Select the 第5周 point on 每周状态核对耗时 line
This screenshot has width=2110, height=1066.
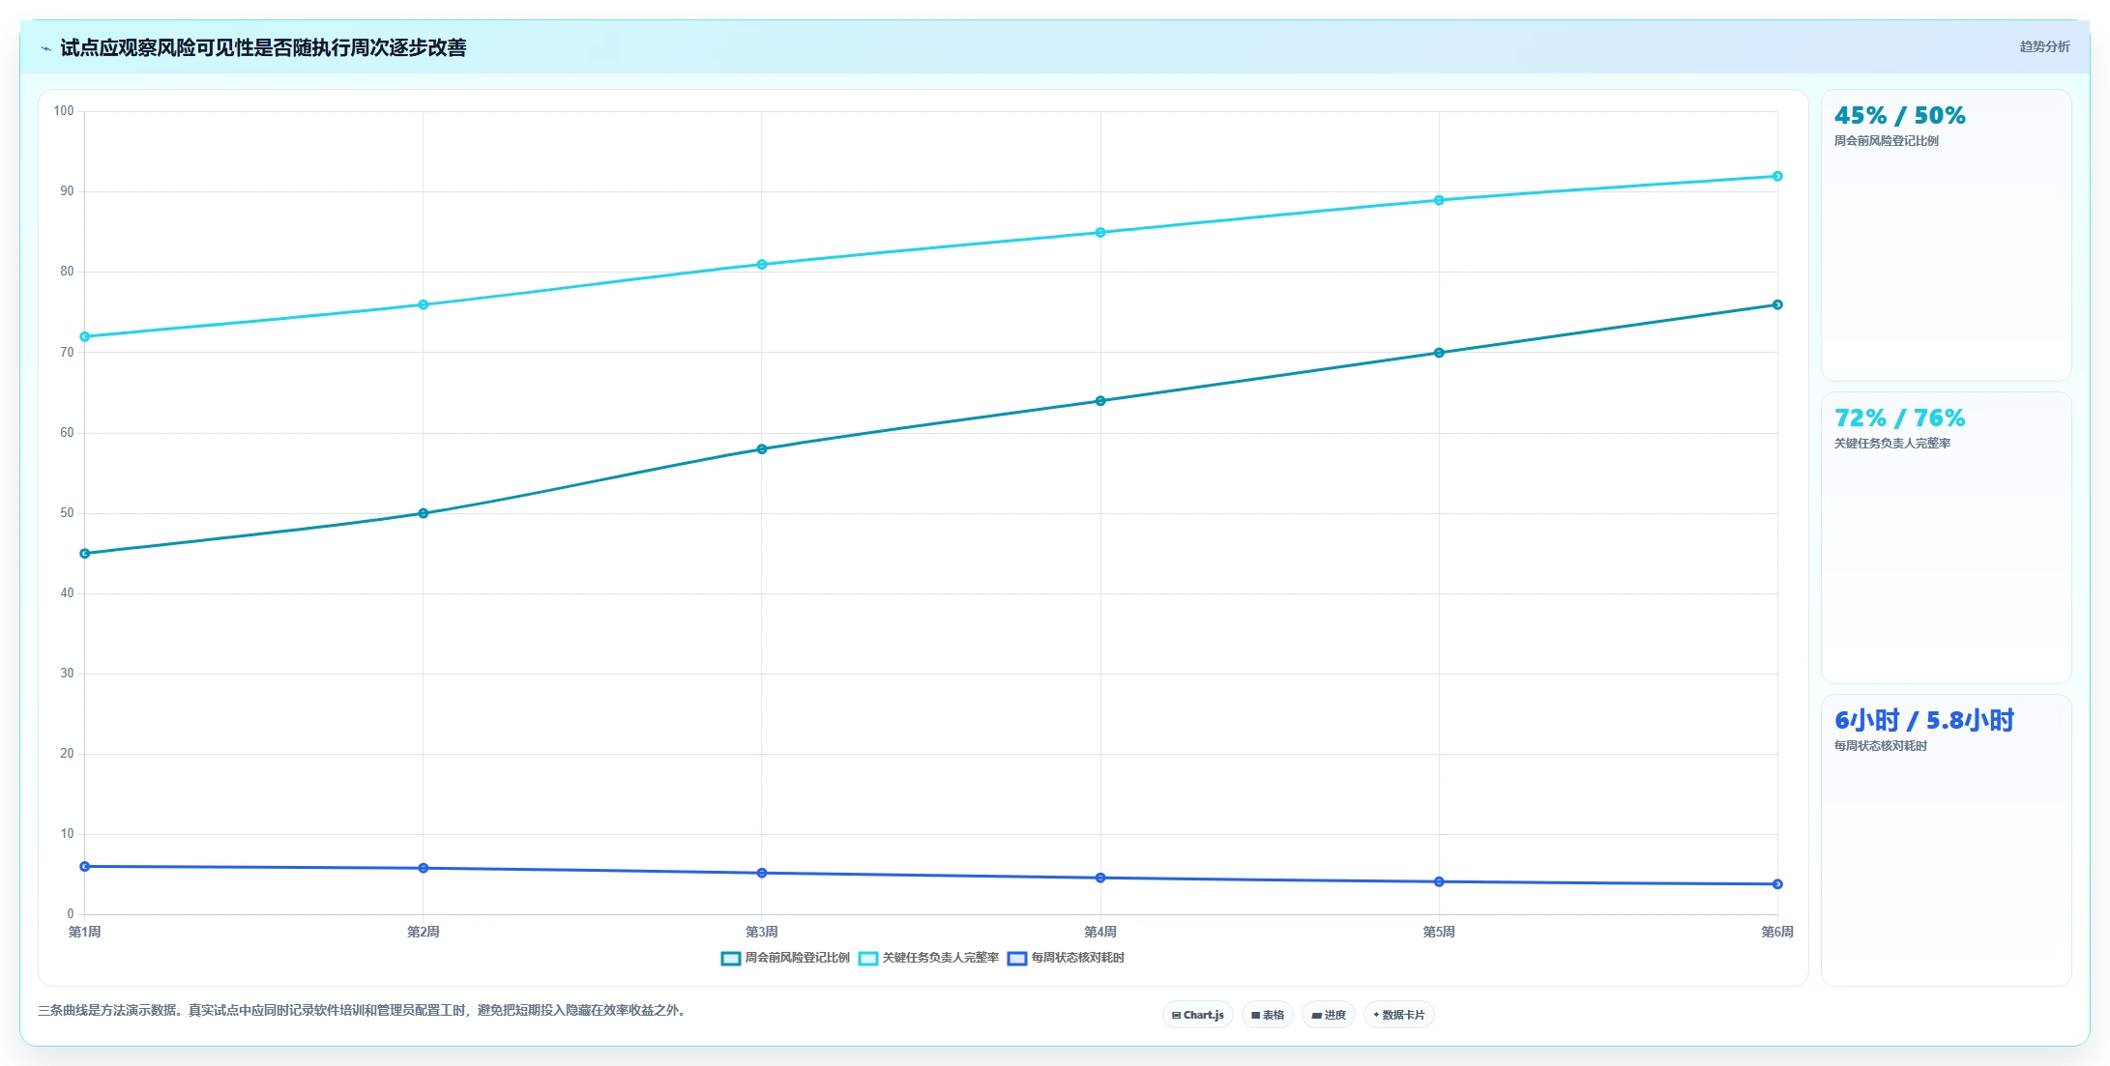pyautogui.click(x=1439, y=881)
